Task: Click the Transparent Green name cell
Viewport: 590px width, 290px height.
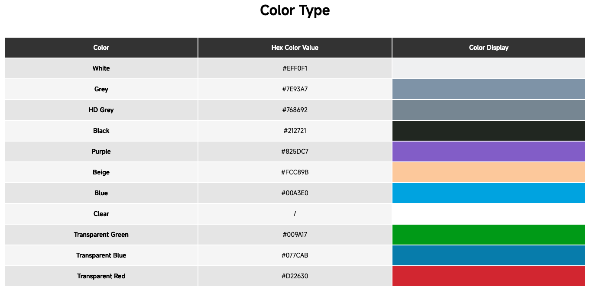Action: coord(101,235)
